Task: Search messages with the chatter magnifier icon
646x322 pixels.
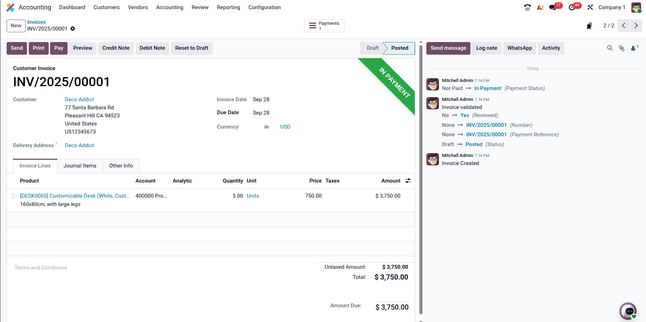Action: coord(610,48)
